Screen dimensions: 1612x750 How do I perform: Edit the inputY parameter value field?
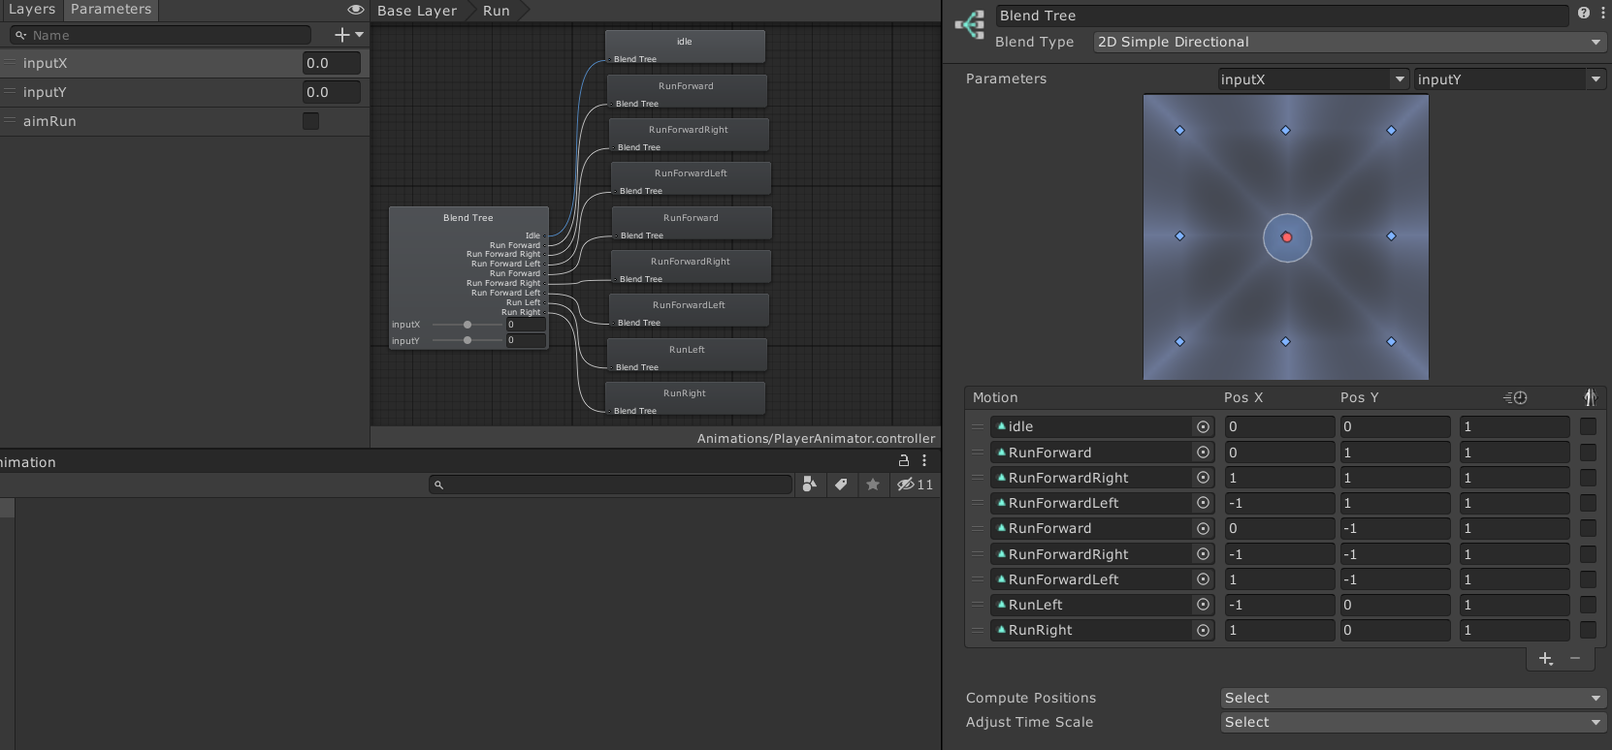click(x=331, y=92)
